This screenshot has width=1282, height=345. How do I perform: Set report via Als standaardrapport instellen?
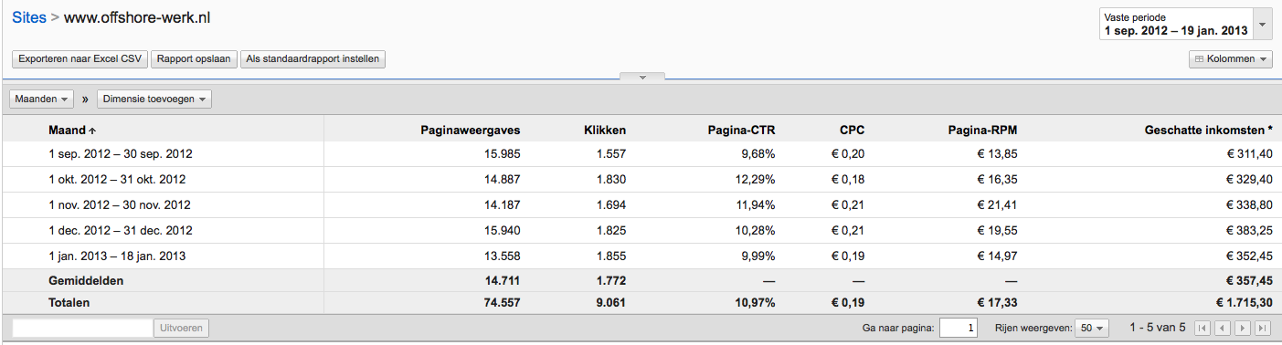[x=313, y=59]
